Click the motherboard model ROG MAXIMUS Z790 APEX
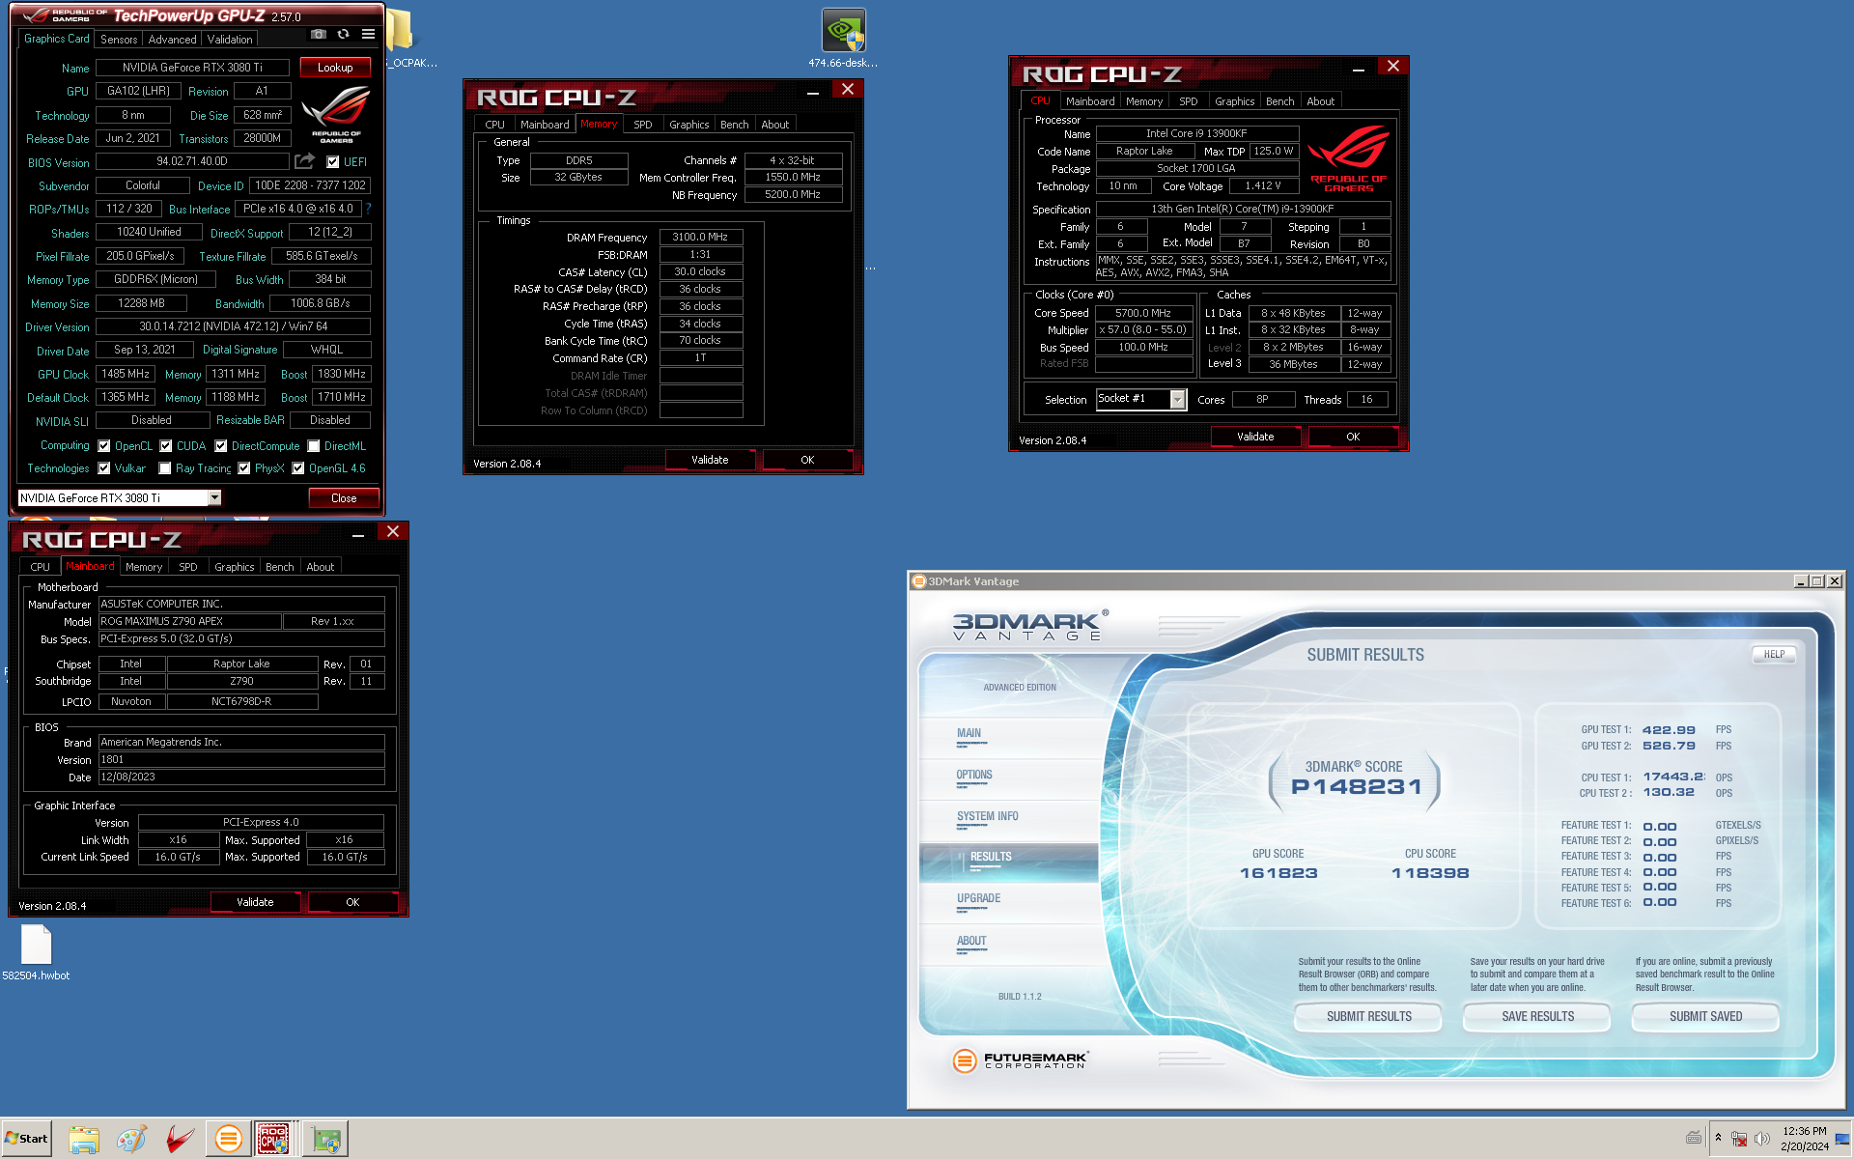 pyautogui.click(x=189, y=621)
